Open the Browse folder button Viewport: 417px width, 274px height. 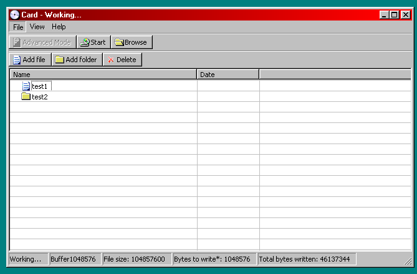(x=131, y=42)
